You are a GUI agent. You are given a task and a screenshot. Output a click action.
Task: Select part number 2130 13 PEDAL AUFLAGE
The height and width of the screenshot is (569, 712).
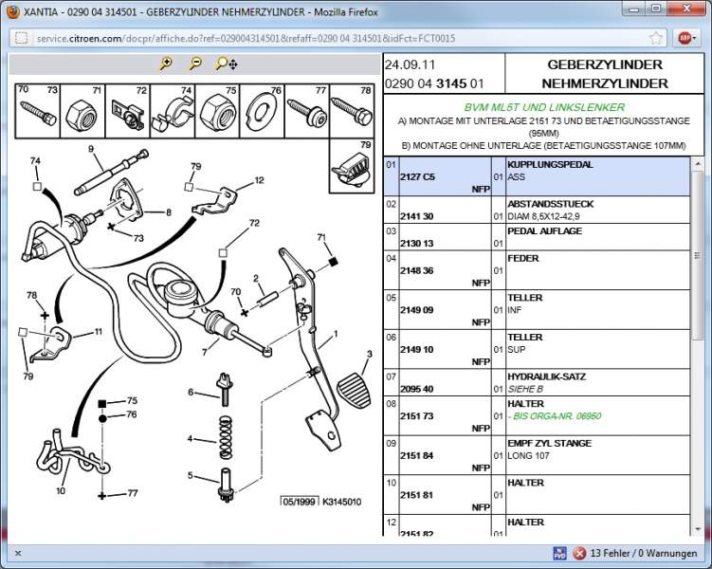(417, 244)
